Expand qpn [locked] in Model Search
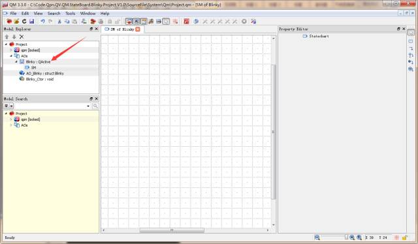This screenshot has width=418, height=244. [11, 119]
